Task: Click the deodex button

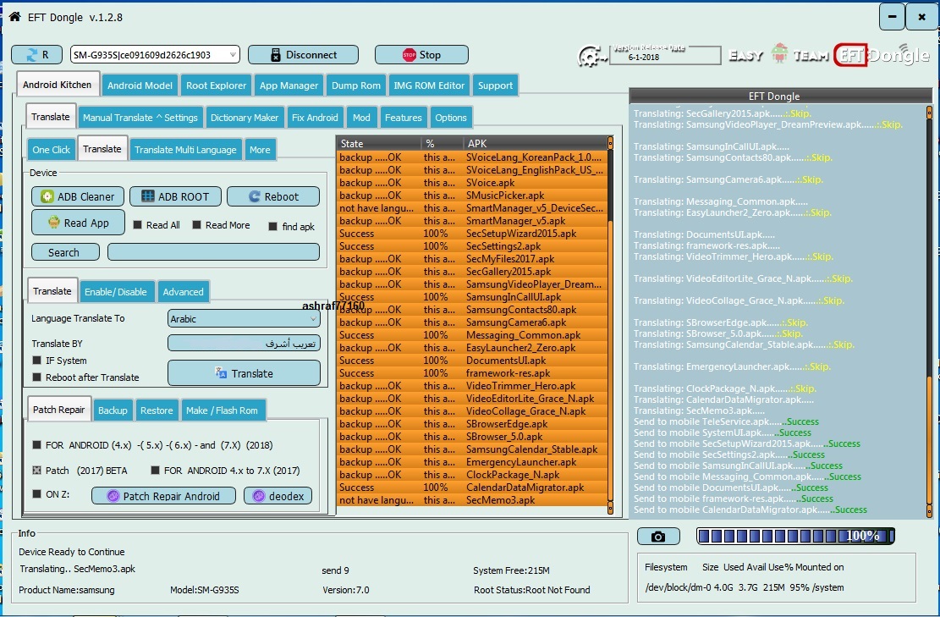Action: pos(278,496)
